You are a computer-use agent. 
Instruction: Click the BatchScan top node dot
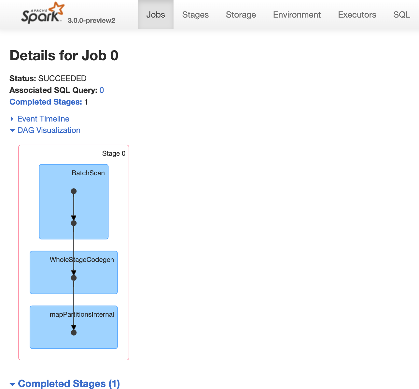74,191
